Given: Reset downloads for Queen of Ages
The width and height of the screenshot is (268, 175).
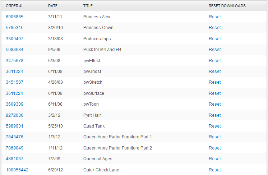Looking at the screenshot, I should (214, 159).
